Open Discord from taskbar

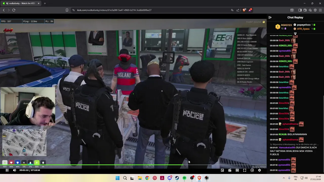click(170, 178)
